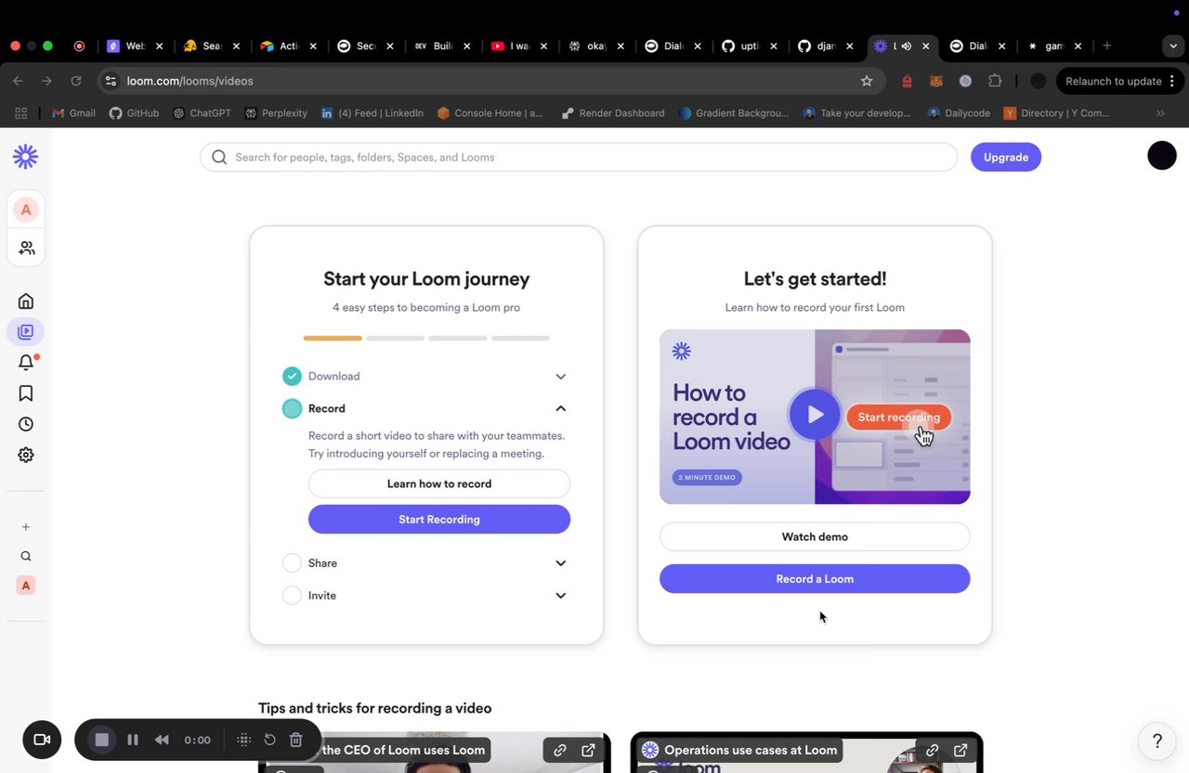Viewport: 1189px width, 773px height.
Task: Click the Loom logo in the sidebar
Action: [25, 157]
